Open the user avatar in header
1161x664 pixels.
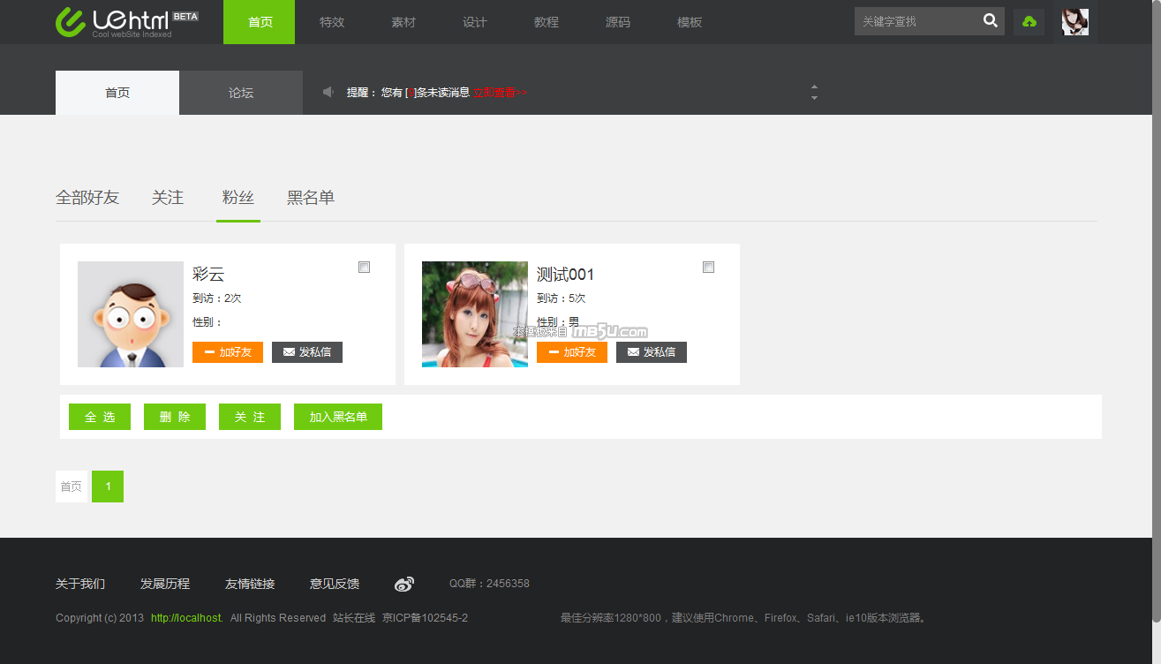[x=1074, y=22]
